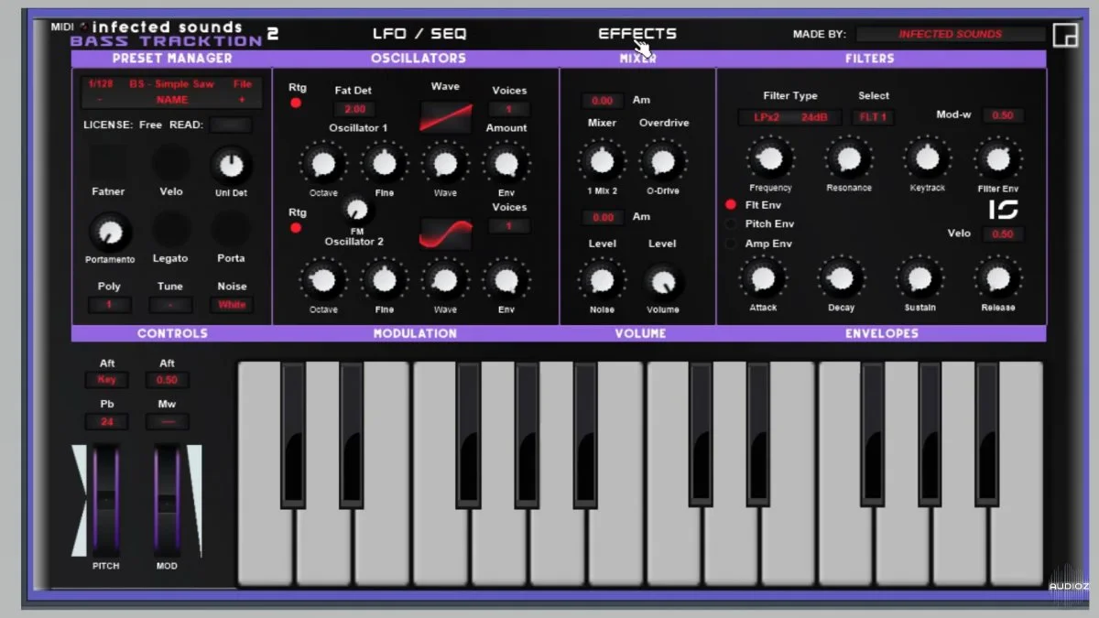The width and height of the screenshot is (1099, 618).
Task: Click Oscillator 2 Octave knob
Action: 322,280
